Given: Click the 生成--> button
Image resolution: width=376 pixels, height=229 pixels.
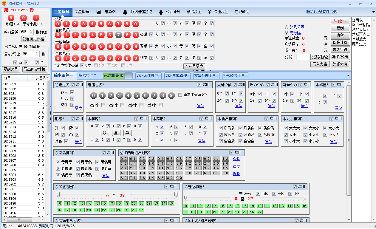Looking at the screenshot, I should coord(340,21).
